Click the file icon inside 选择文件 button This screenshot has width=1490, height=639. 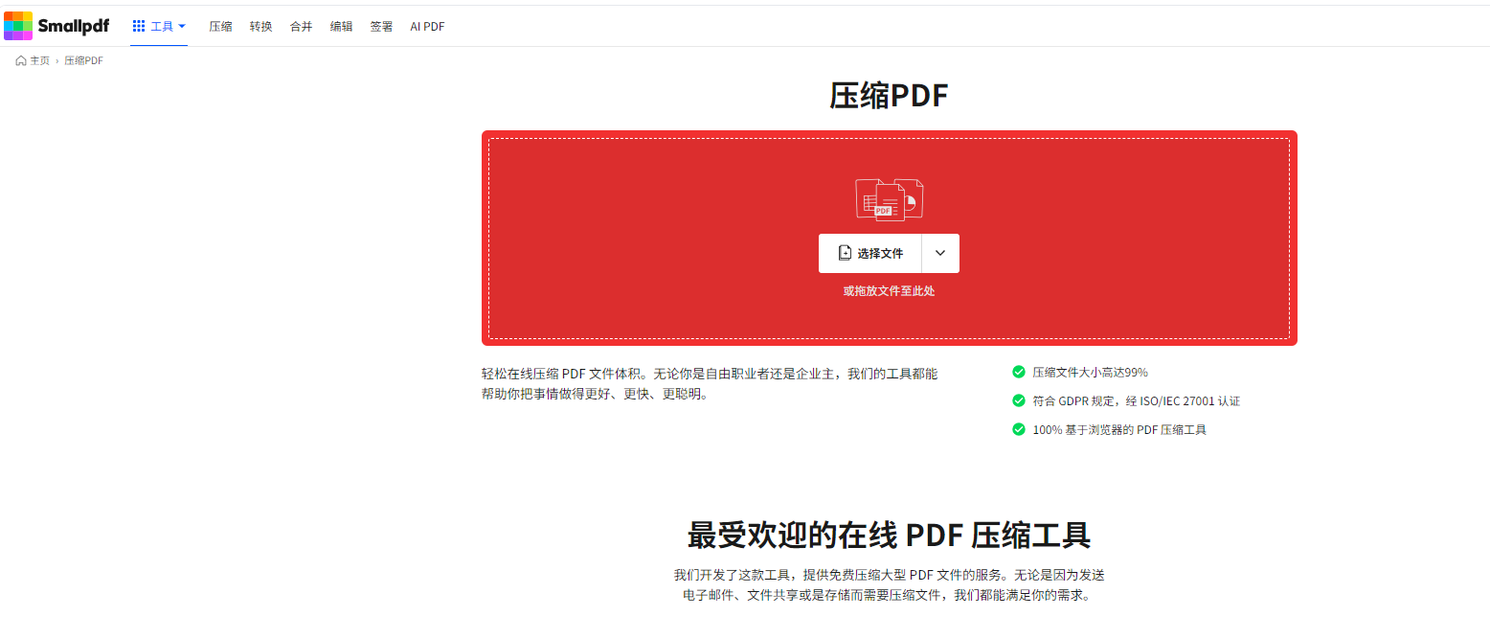tap(845, 254)
